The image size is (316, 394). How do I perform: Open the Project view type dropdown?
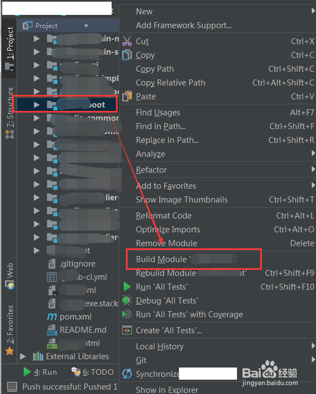pos(86,25)
